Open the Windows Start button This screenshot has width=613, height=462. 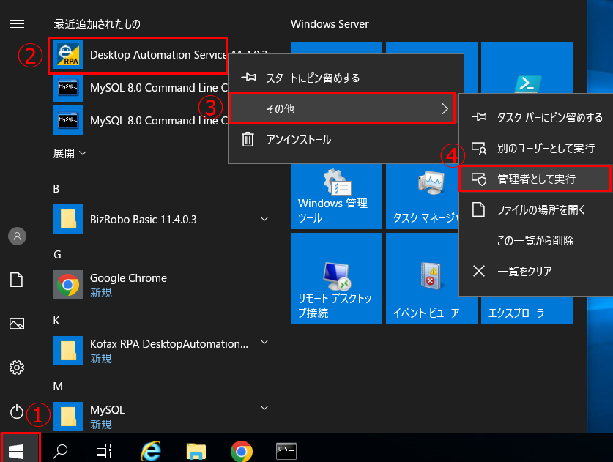coord(16,452)
